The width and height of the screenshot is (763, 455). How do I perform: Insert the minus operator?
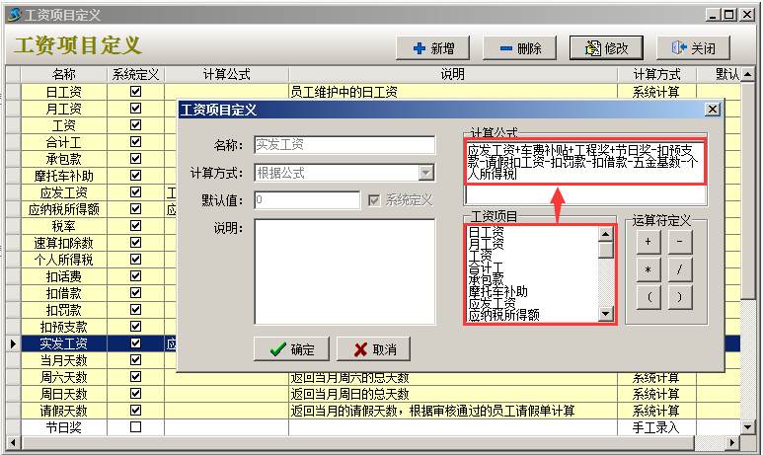point(681,241)
